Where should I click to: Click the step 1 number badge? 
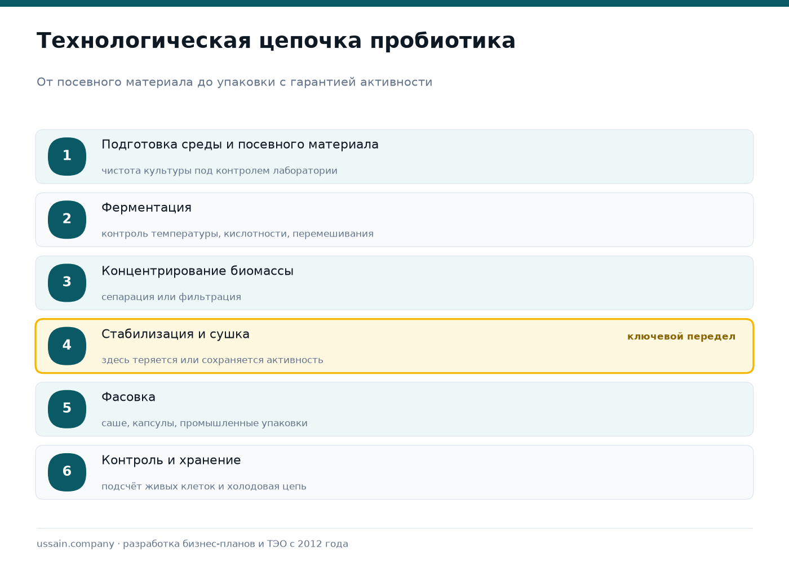[67, 157]
